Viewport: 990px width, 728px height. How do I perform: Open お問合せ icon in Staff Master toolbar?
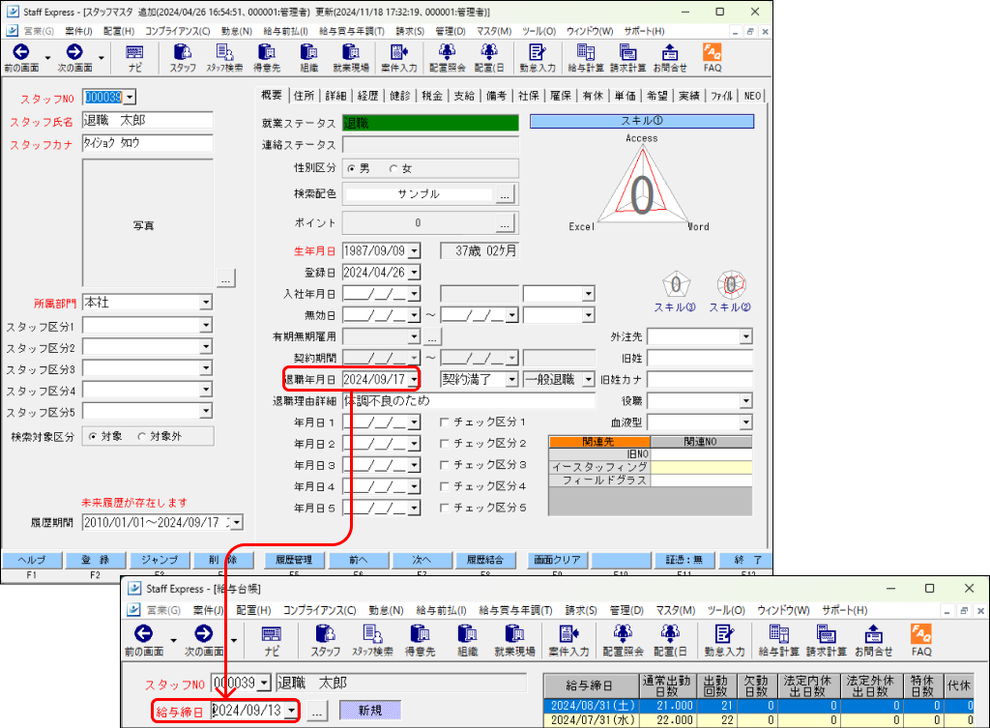670,57
